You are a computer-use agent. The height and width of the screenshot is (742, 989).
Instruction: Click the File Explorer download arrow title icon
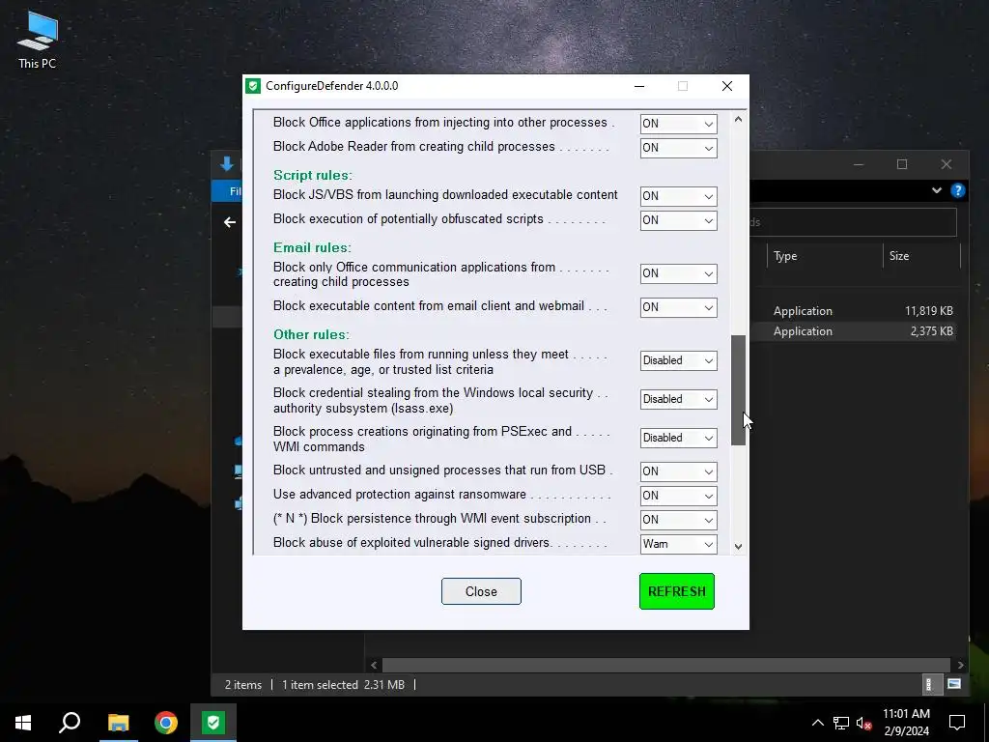(x=227, y=164)
